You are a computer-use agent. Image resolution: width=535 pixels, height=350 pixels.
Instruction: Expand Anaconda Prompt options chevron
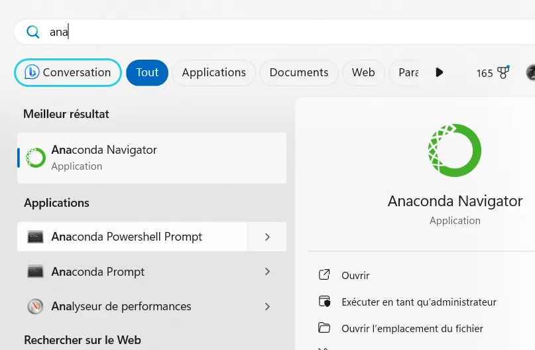click(267, 272)
